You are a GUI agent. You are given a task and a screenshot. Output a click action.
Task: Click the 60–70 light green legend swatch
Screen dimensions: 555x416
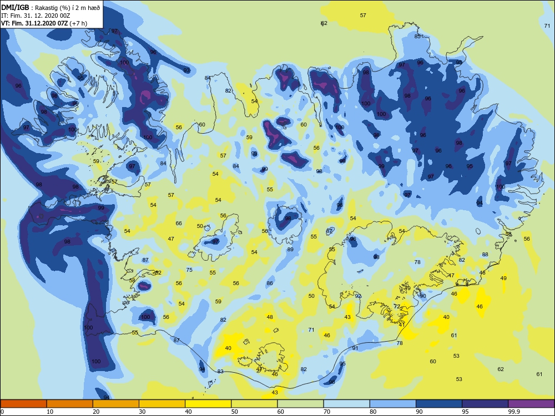click(x=300, y=404)
